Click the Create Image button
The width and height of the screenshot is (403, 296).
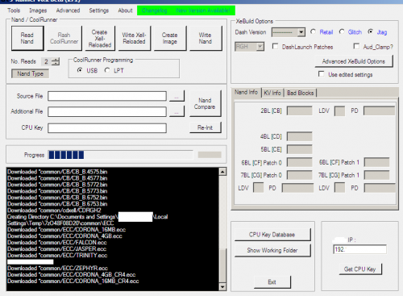coord(170,38)
